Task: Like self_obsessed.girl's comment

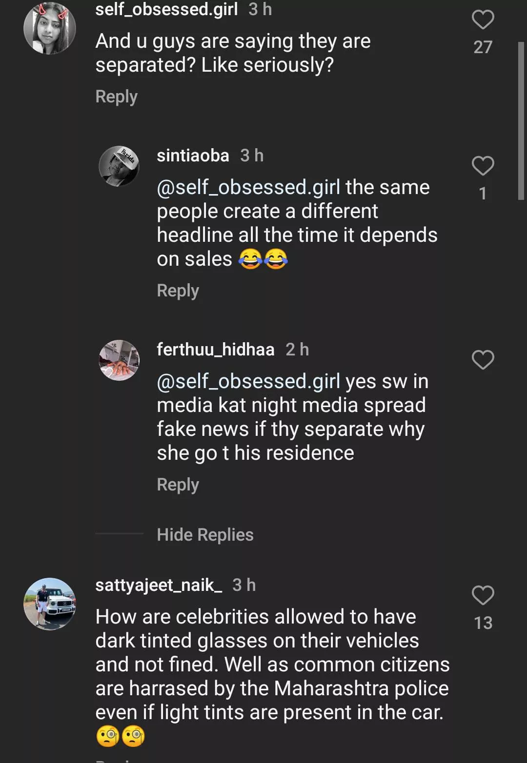Action: (x=483, y=20)
